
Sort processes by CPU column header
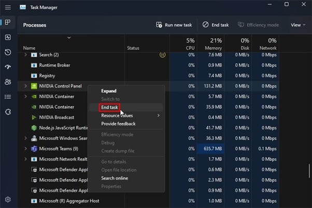[190, 44]
